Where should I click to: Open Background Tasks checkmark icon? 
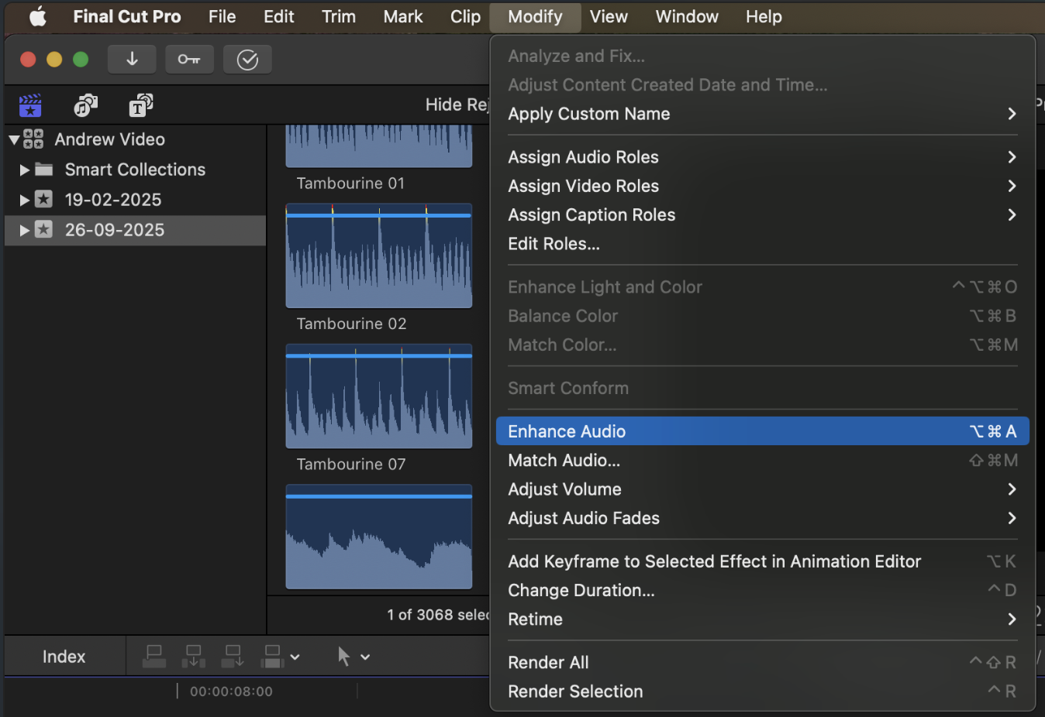click(x=247, y=59)
